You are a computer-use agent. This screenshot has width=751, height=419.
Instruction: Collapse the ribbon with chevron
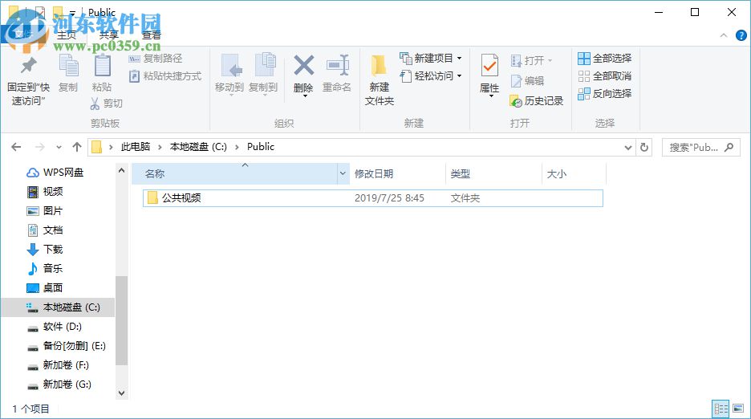pyautogui.click(x=724, y=35)
